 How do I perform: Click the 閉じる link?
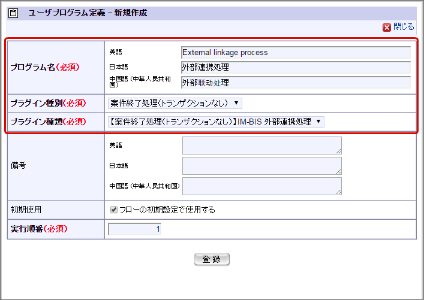404,27
